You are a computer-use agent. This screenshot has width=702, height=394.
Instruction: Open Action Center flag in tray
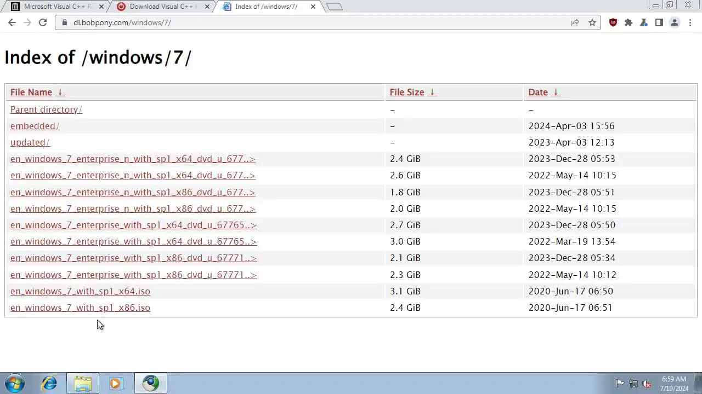[619, 384]
